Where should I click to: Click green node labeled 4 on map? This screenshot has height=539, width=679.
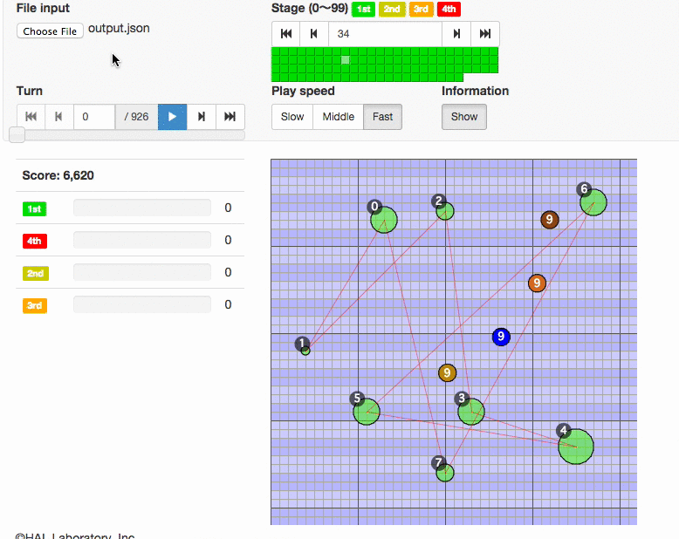[576, 447]
